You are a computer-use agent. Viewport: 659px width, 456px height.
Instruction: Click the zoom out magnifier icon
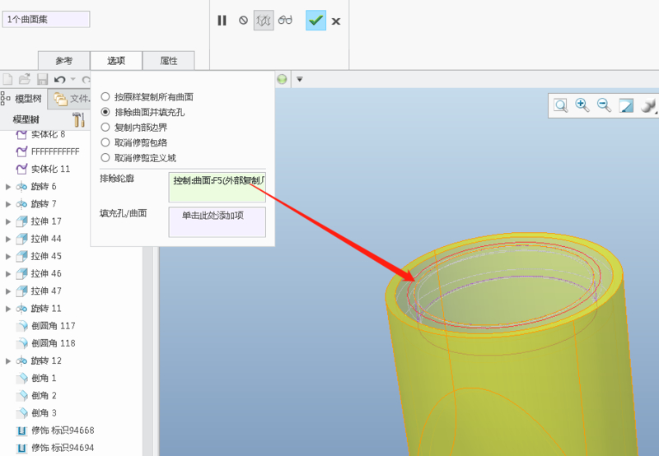pyautogui.click(x=604, y=105)
